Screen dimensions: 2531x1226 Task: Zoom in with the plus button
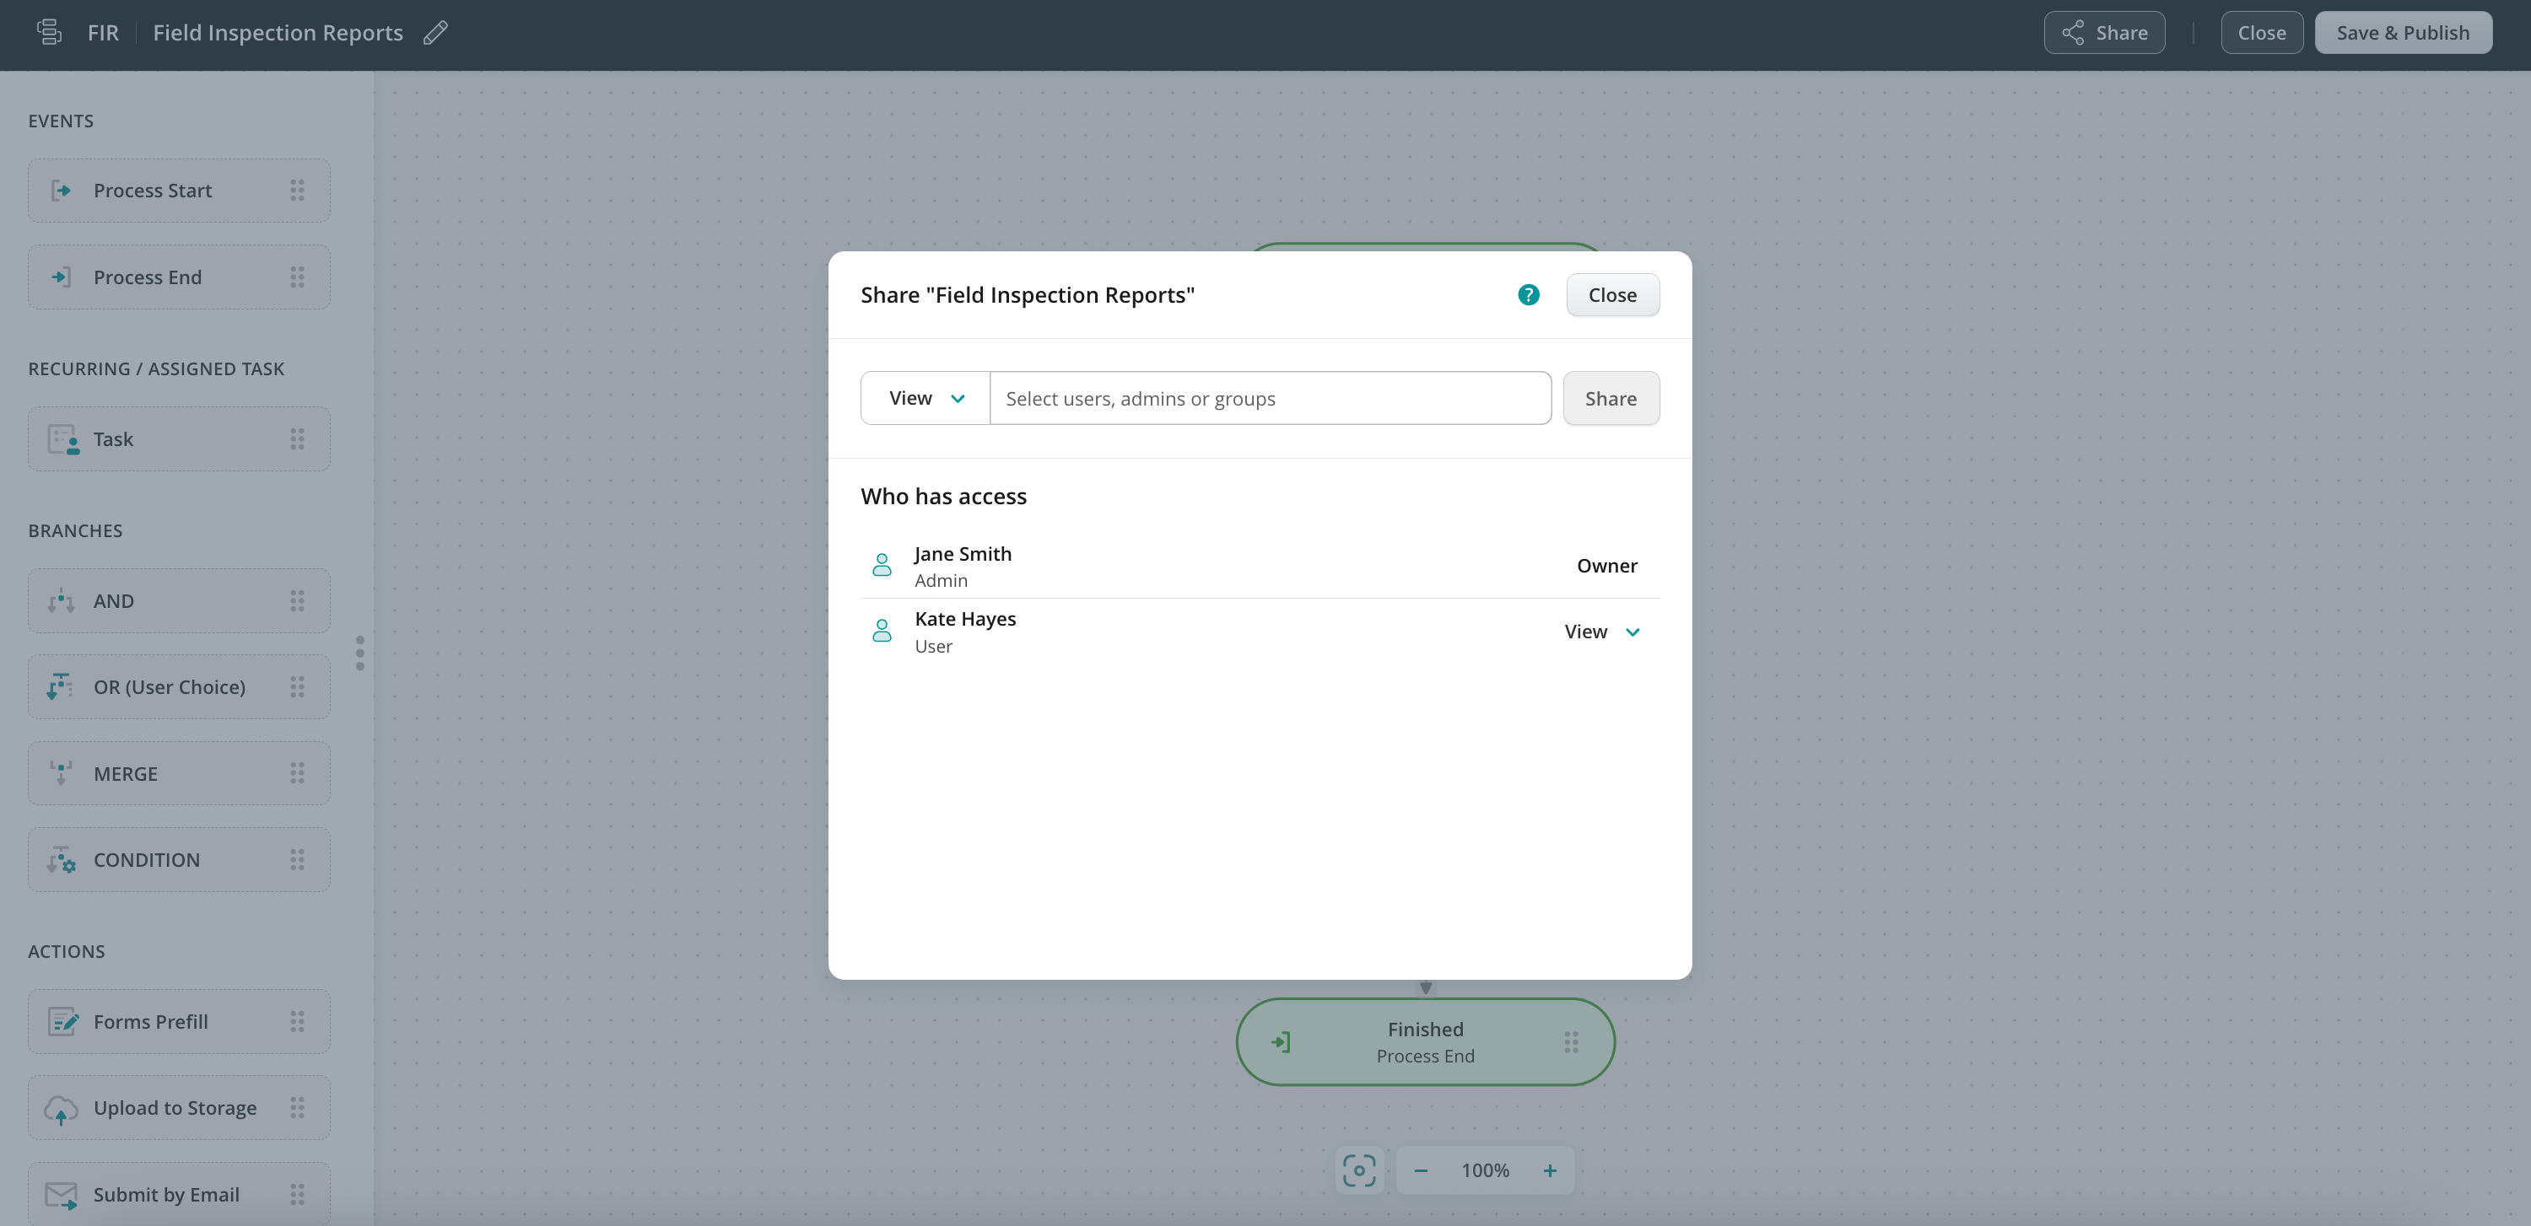click(1550, 1170)
